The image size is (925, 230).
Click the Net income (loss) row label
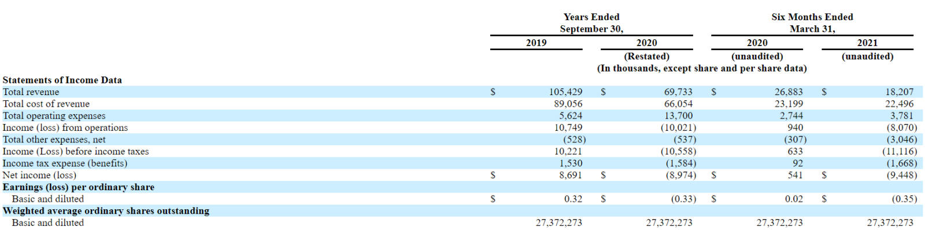pos(39,175)
